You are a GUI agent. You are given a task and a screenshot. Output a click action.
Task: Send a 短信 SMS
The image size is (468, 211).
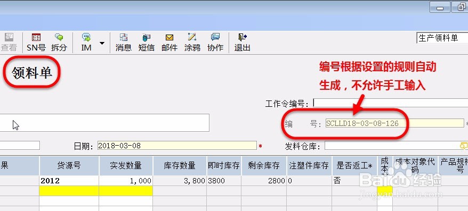coord(146,43)
